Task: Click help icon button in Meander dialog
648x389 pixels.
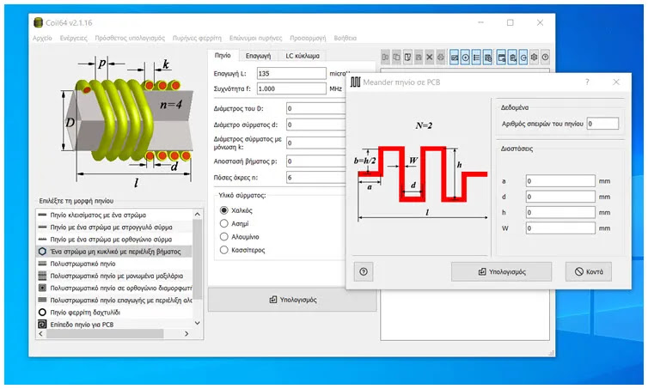Action: click(x=364, y=271)
